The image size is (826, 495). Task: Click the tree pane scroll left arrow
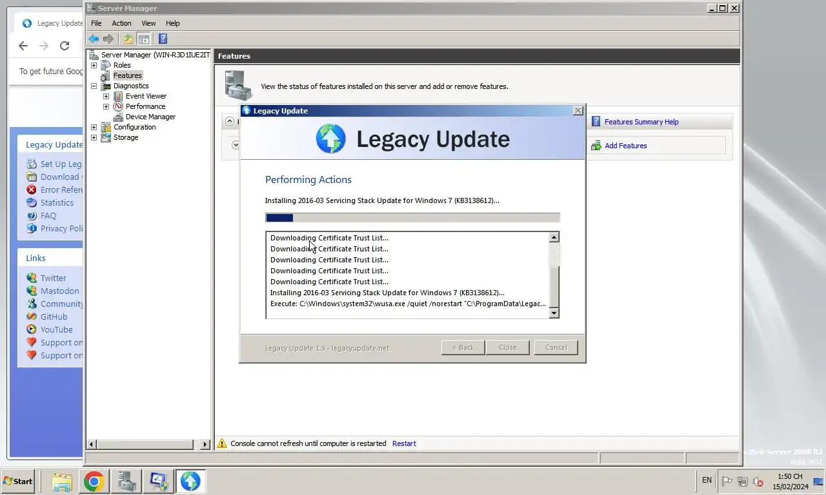[91, 444]
